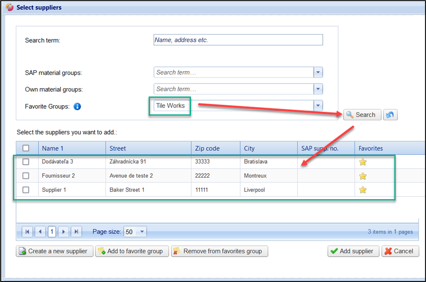Open the Page size dropdown
Image resolution: width=426 pixels, height=282 pixels.
142,232
